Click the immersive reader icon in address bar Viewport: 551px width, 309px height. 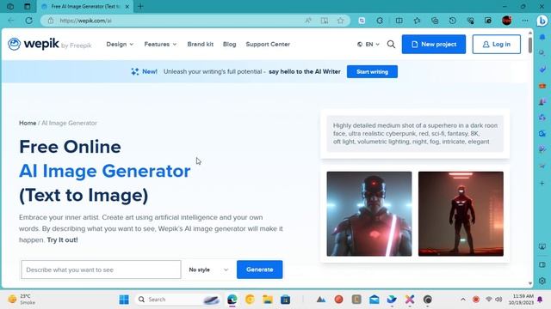[325, 21]
